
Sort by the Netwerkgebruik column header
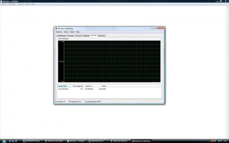pyautogui.click(x=78, y=86)
